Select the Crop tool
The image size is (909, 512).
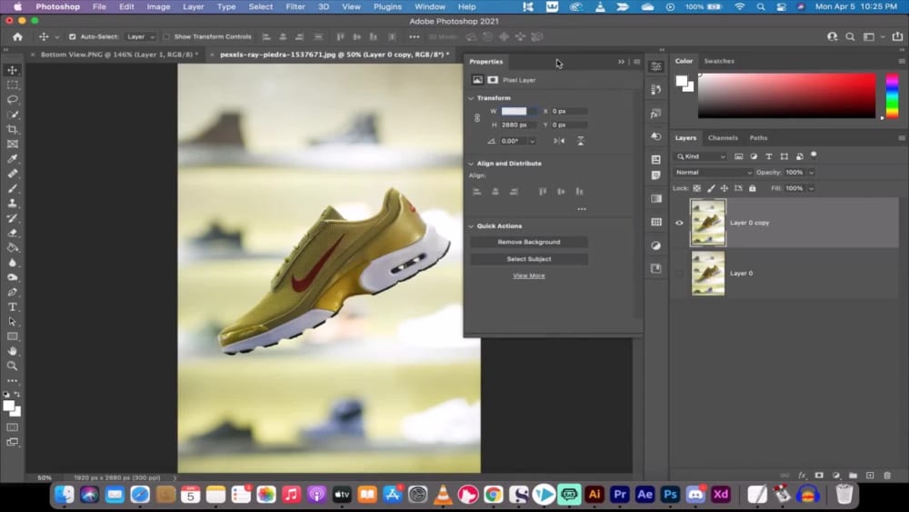pyautogui.click(x=12, y=129)
